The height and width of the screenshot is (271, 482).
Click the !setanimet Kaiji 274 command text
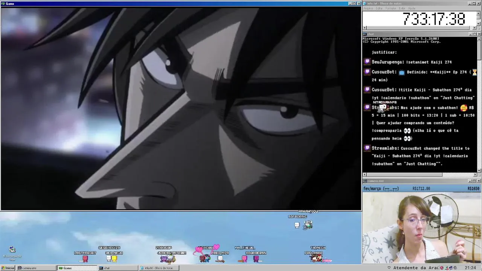[429, 62]
